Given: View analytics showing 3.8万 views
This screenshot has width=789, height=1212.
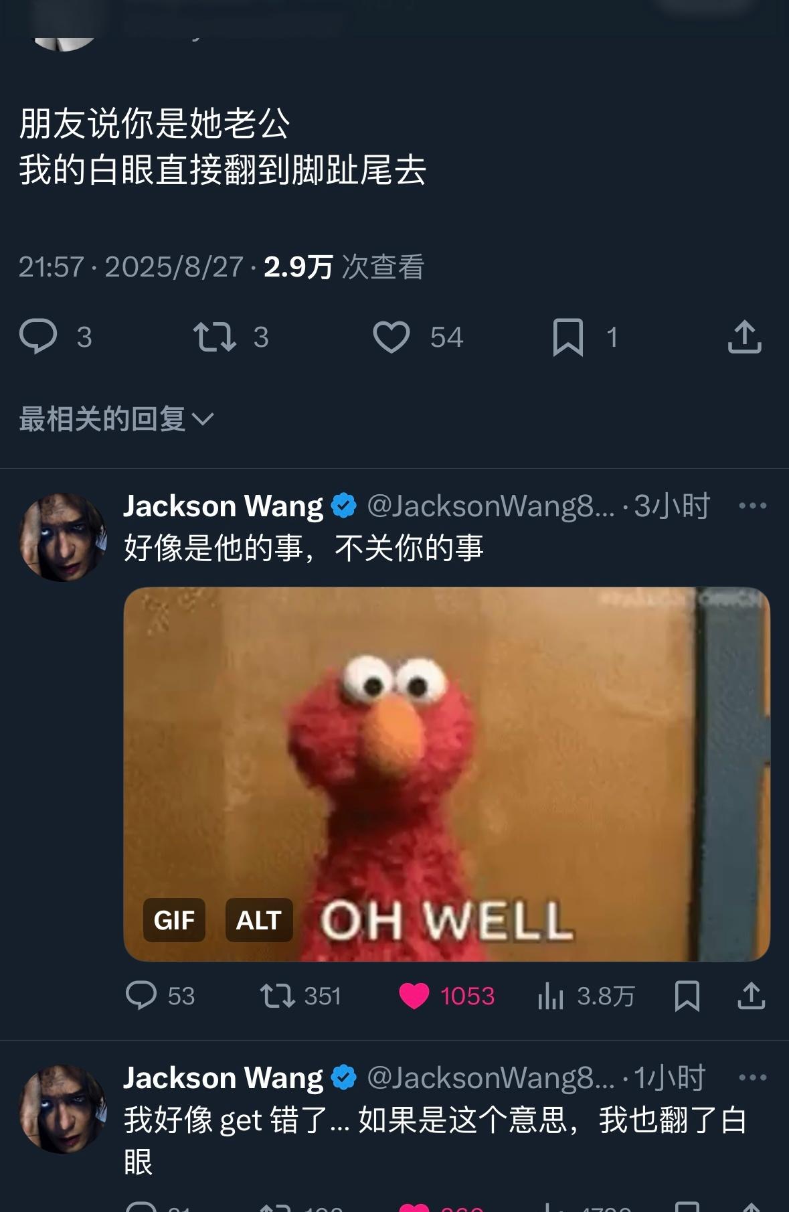Looking at the screenshot, I should coord(586,996).
